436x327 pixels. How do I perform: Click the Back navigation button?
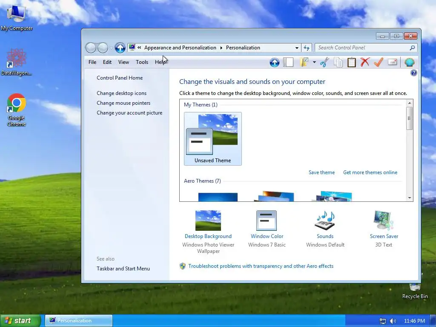pyautogui.click(x=91, y=48)
